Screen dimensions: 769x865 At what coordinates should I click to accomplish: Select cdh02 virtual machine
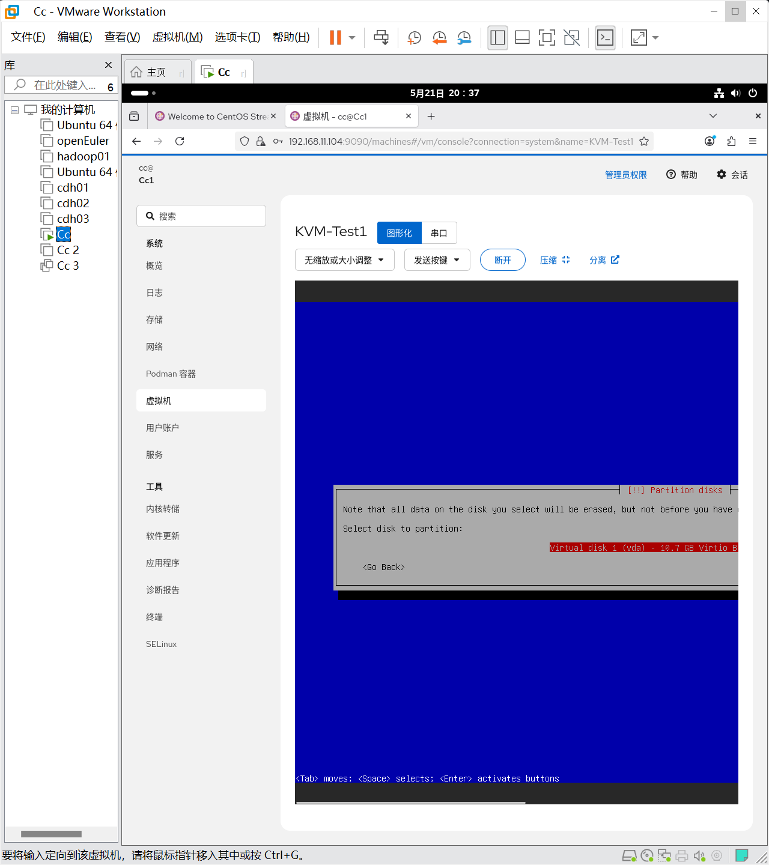pyautogui.click(x=73, y=204)
